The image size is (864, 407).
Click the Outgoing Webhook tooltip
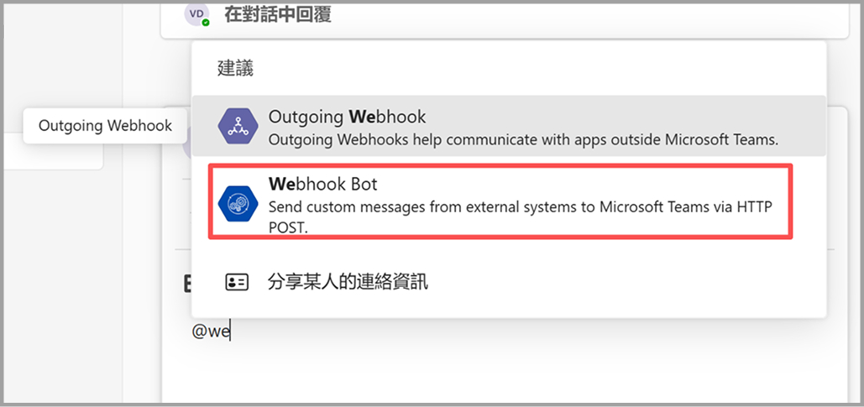click(105, 126)
